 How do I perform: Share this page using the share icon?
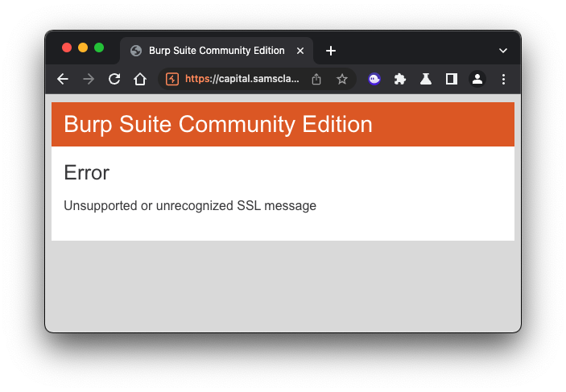[316, 79]
